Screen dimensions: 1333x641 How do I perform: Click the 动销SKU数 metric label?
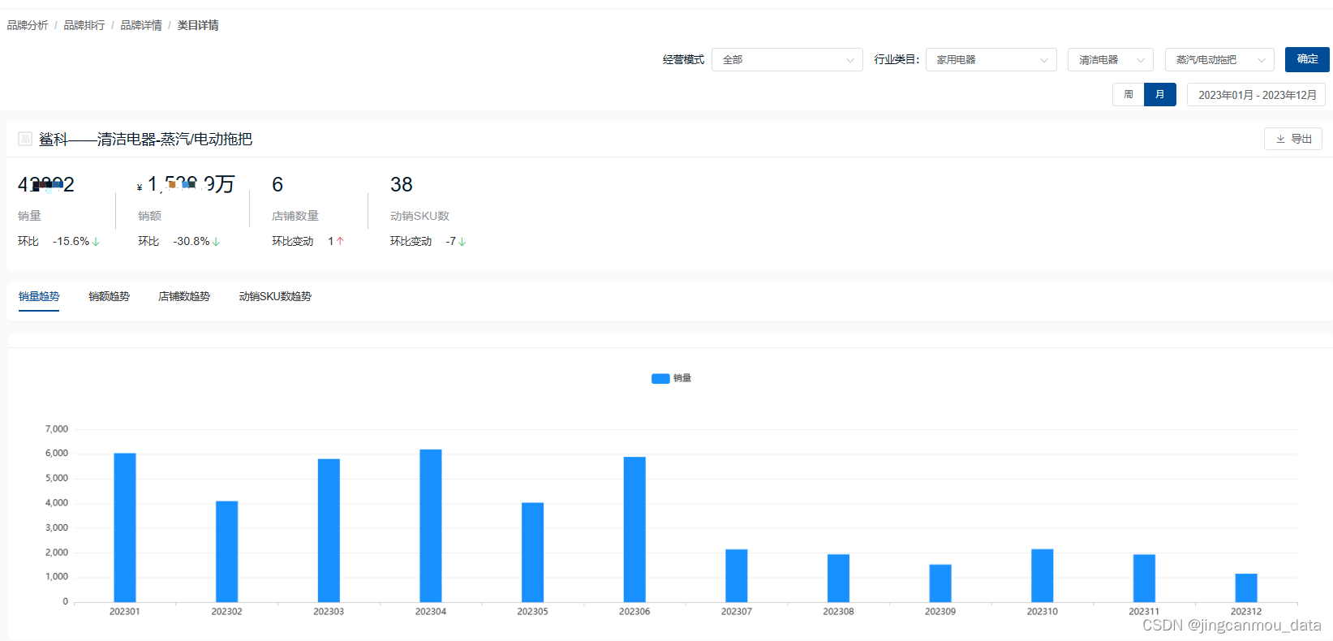(419, 216)
